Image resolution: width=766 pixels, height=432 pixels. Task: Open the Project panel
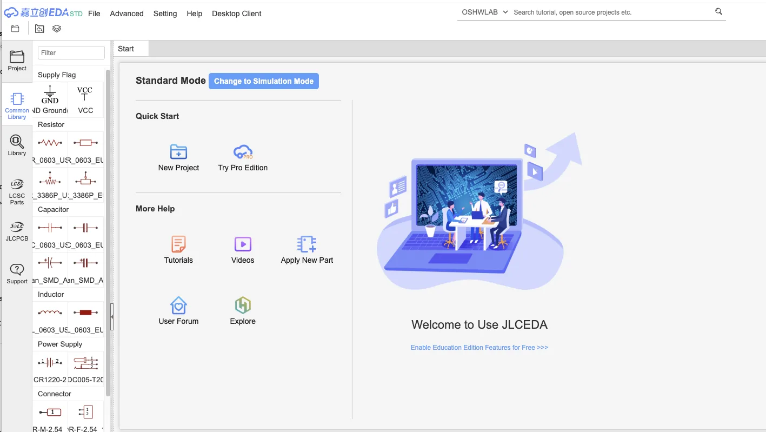tap(17, 61)
